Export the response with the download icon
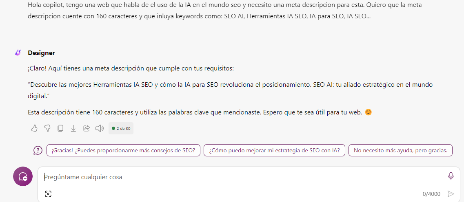Screen dimensions: 464x202 click(73, 128)
